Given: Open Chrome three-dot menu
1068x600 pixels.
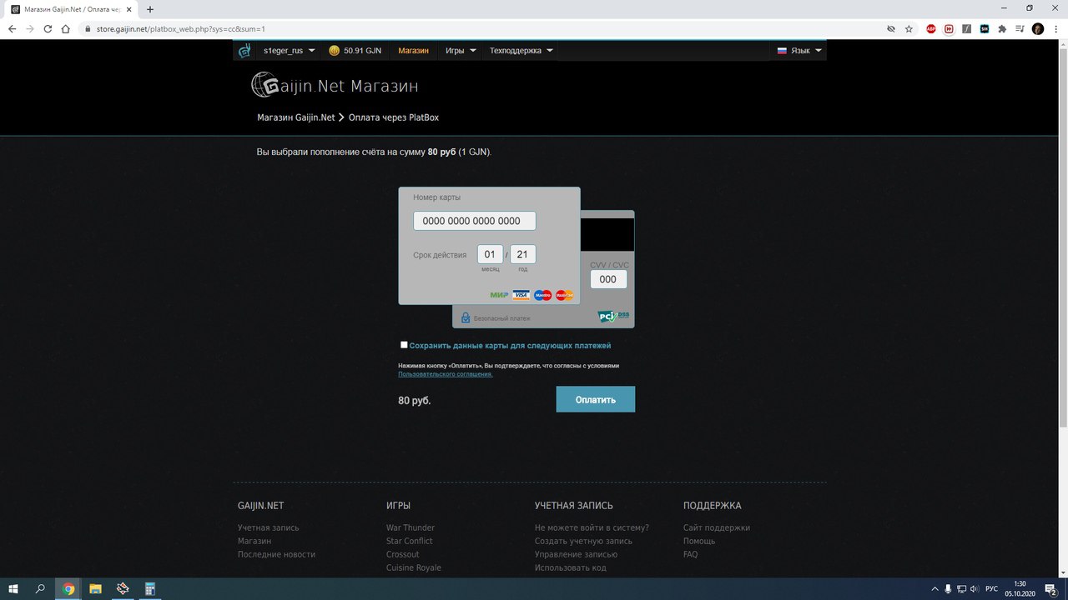Looking at the screenshot, I should tap(1055, 28).
